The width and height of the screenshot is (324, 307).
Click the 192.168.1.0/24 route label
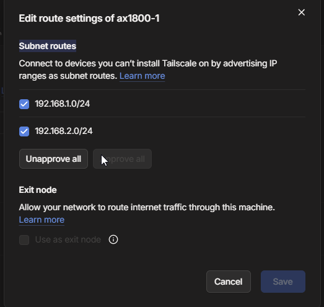pyautogui.click(x=63, y=104)
